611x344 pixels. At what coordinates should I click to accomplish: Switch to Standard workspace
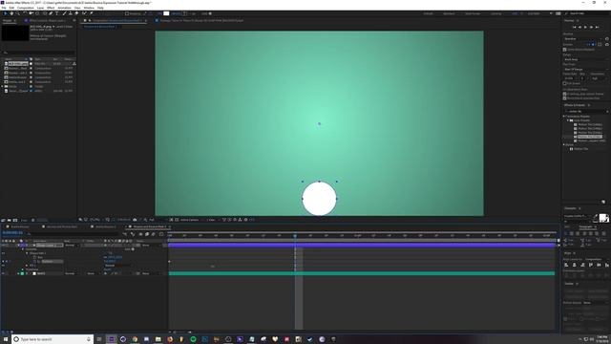pos(449,13)
